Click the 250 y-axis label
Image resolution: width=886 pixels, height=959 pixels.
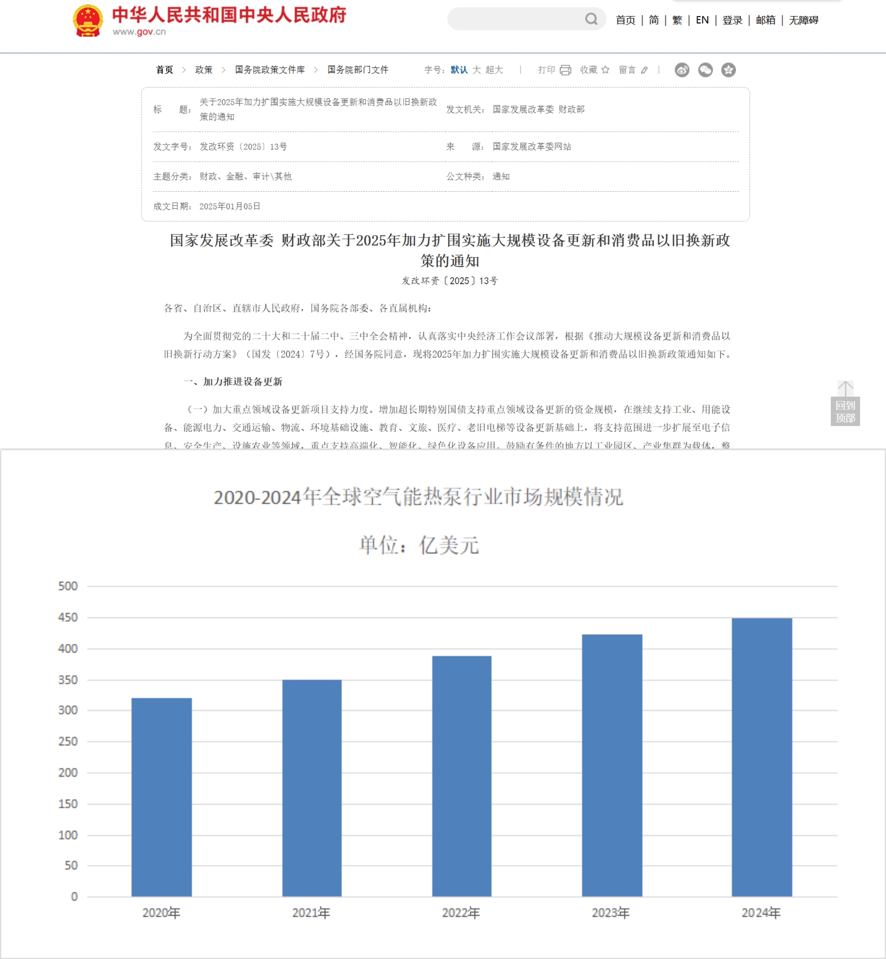68,742
